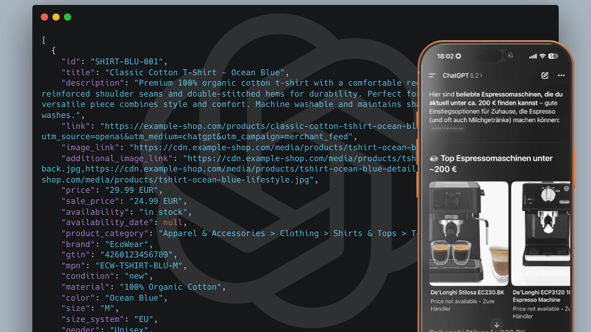
Task: Open the De'Longhi Stilosa EC230.BK product image
Action: point(468,233)
